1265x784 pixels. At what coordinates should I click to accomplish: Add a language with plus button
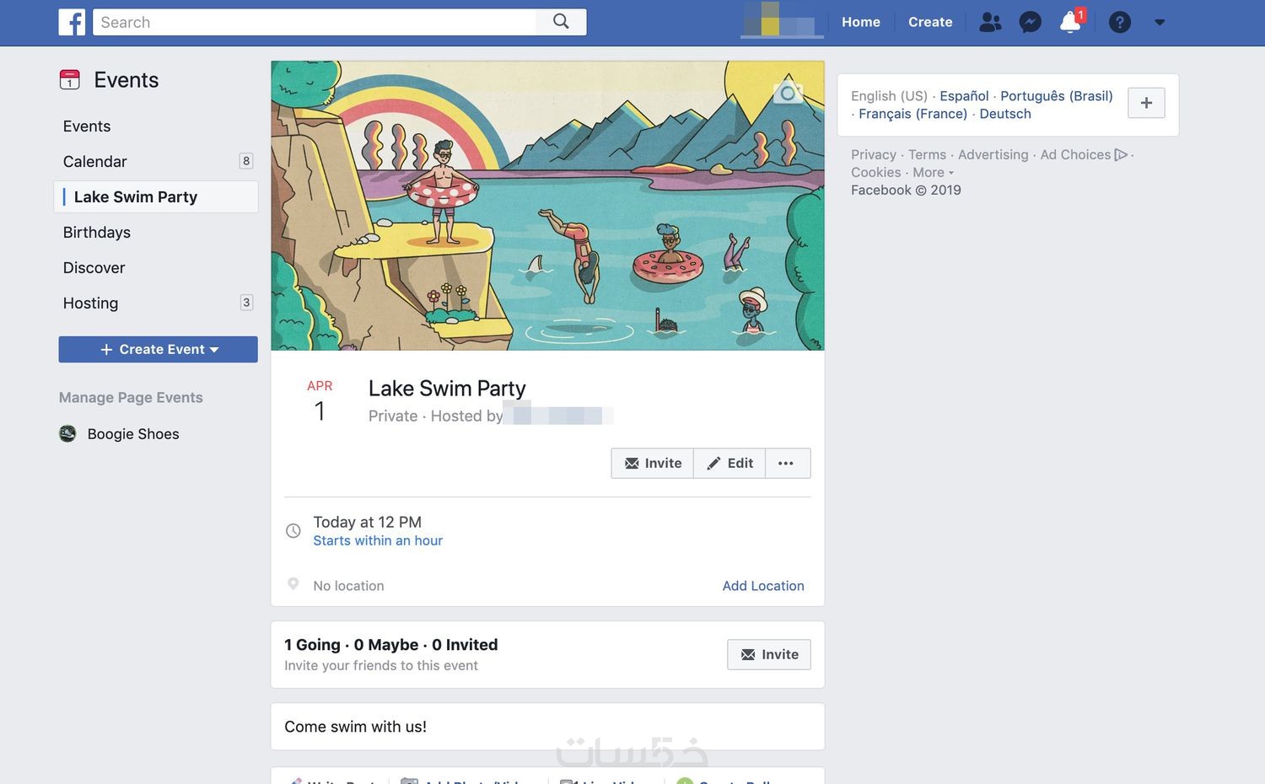1146,103
